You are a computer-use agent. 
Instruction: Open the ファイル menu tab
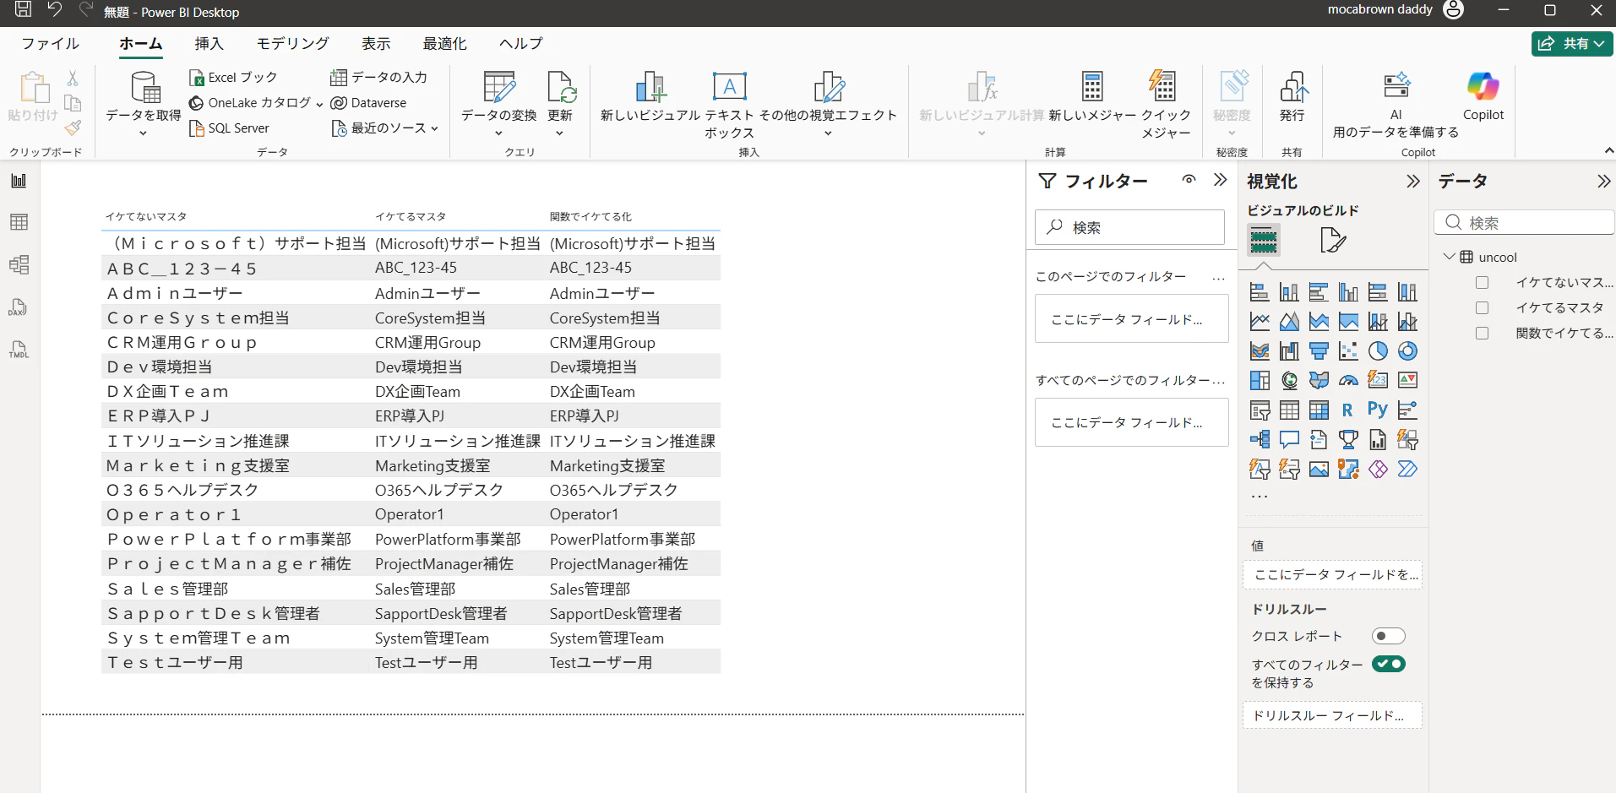51,44
